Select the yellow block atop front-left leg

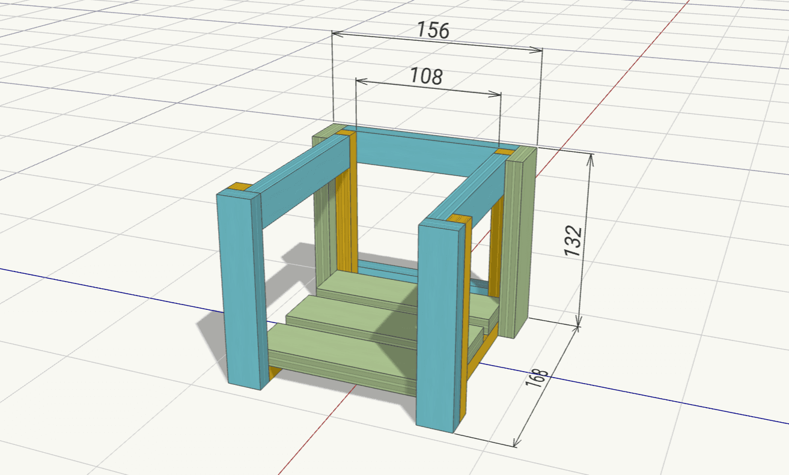pos(242,187)
